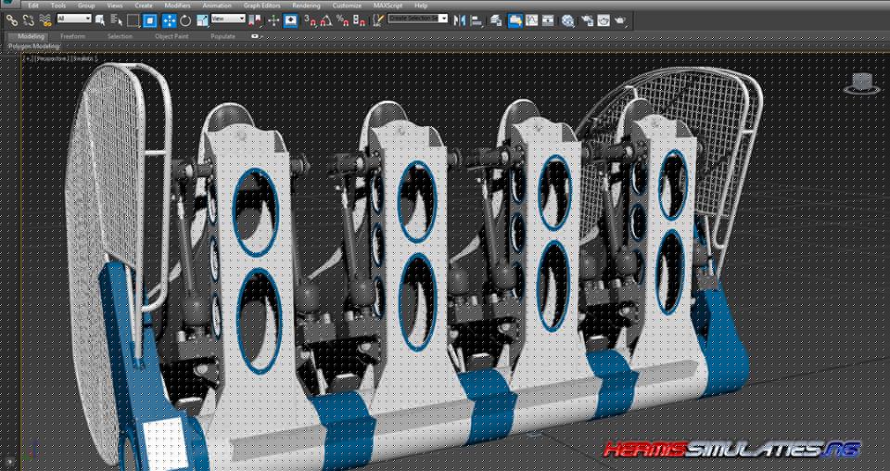
Task: Toggle the Percent Snap button
Action: tap(342, 21)
